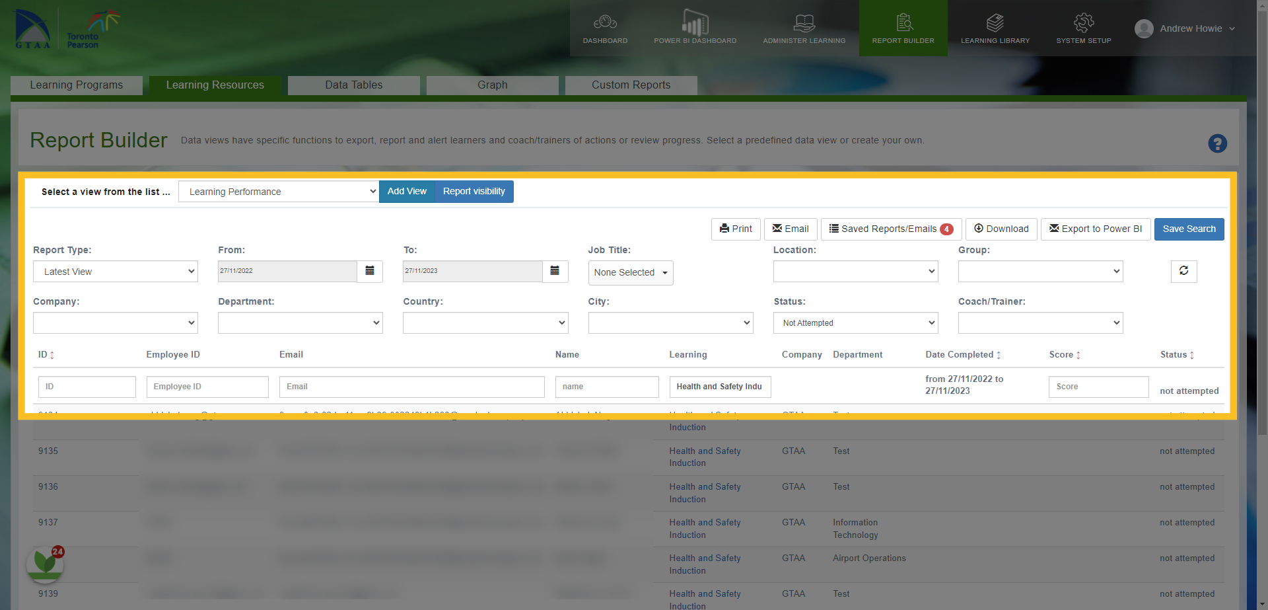Click the blue help question mark icon
The image size is (1268, 610).
[x=1217, y=143]
